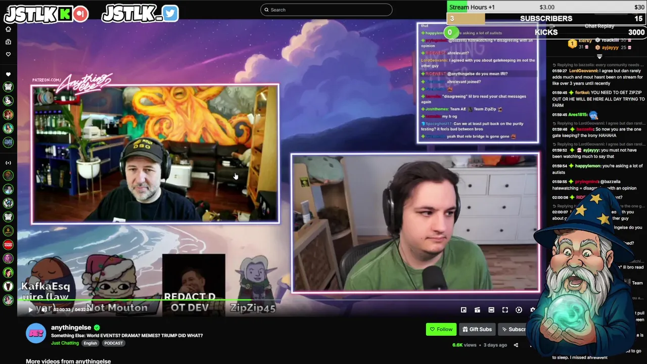Select the English language tag

pos(90,343)
